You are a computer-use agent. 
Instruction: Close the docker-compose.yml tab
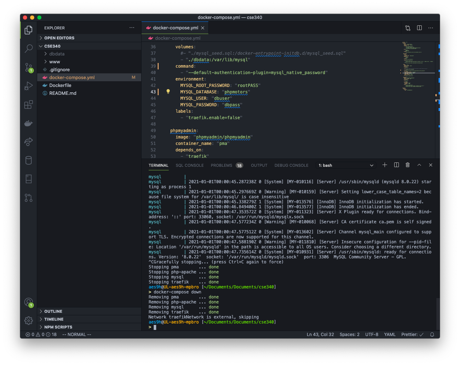tap(203, 28)
